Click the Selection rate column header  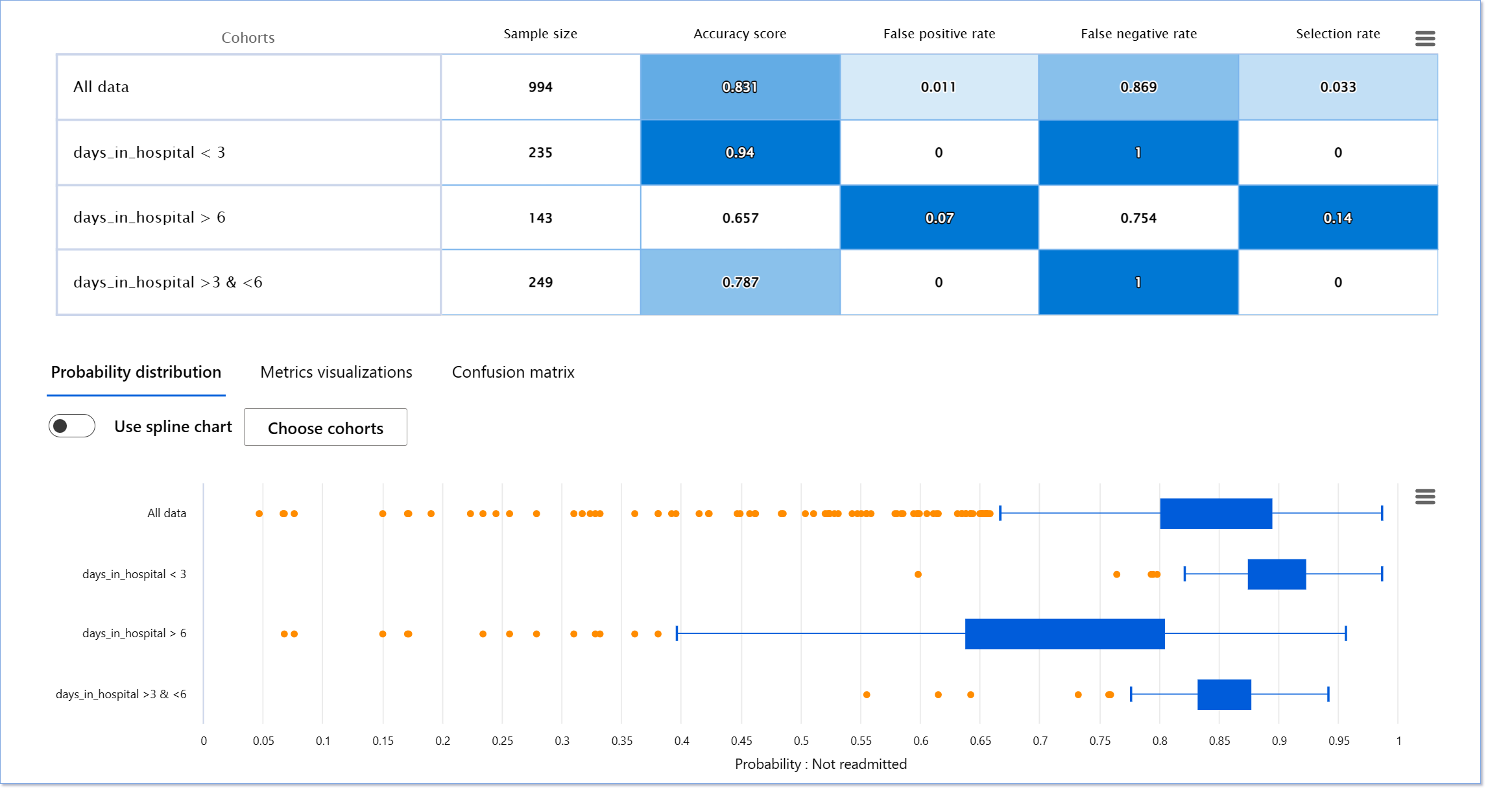coord(1338,34)
